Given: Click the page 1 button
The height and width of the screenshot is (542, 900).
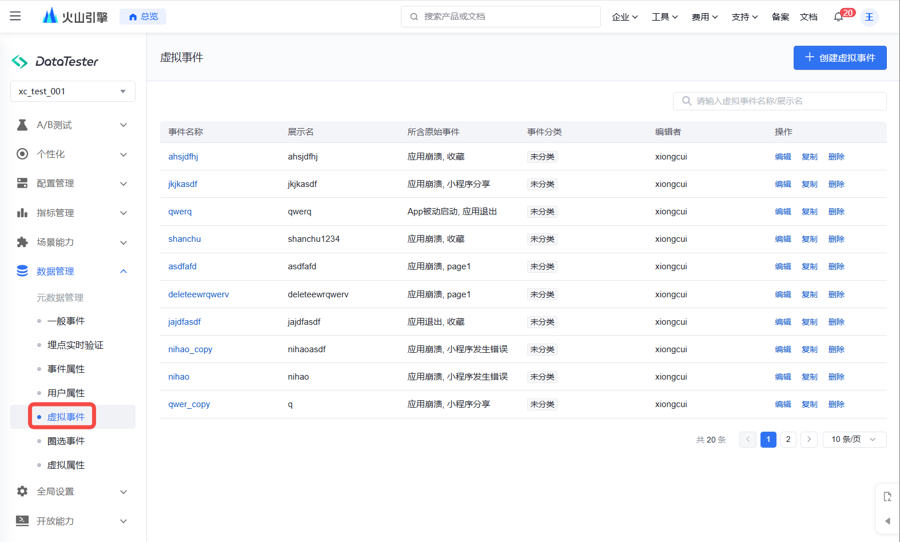Looking at the screenshot, I should pyautogui.click(x=768, y=439).
